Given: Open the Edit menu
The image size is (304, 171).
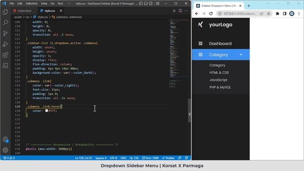Looking at the screenshot, I should pos(20,3).
